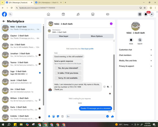Click View buyer profile link
The image size is (158, 127).
87,49
